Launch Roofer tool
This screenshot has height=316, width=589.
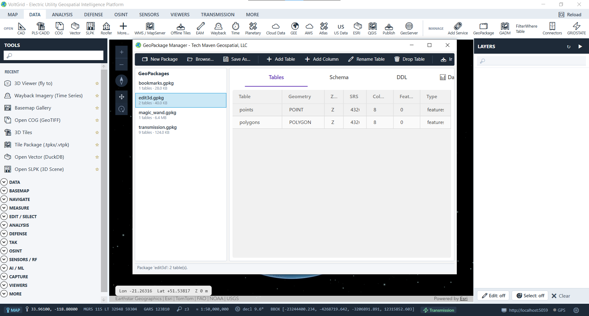point(106,29)
